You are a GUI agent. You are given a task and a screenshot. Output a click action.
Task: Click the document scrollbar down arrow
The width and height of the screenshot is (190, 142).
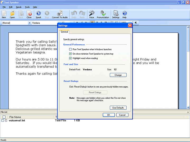(188, 107)
